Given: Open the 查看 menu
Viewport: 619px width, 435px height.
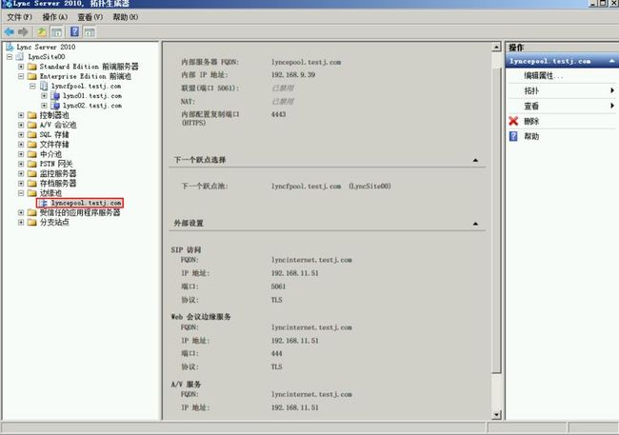Looking at the screenshot, I should [x=90, y=17].
